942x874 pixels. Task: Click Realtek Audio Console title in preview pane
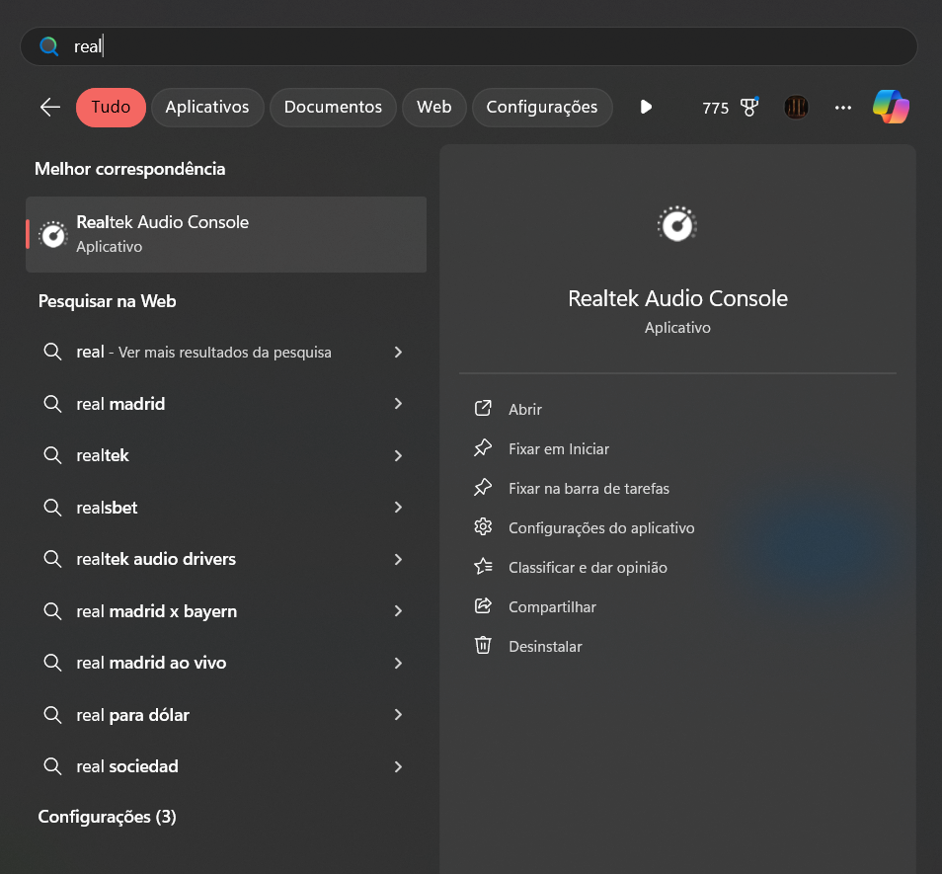677,298
